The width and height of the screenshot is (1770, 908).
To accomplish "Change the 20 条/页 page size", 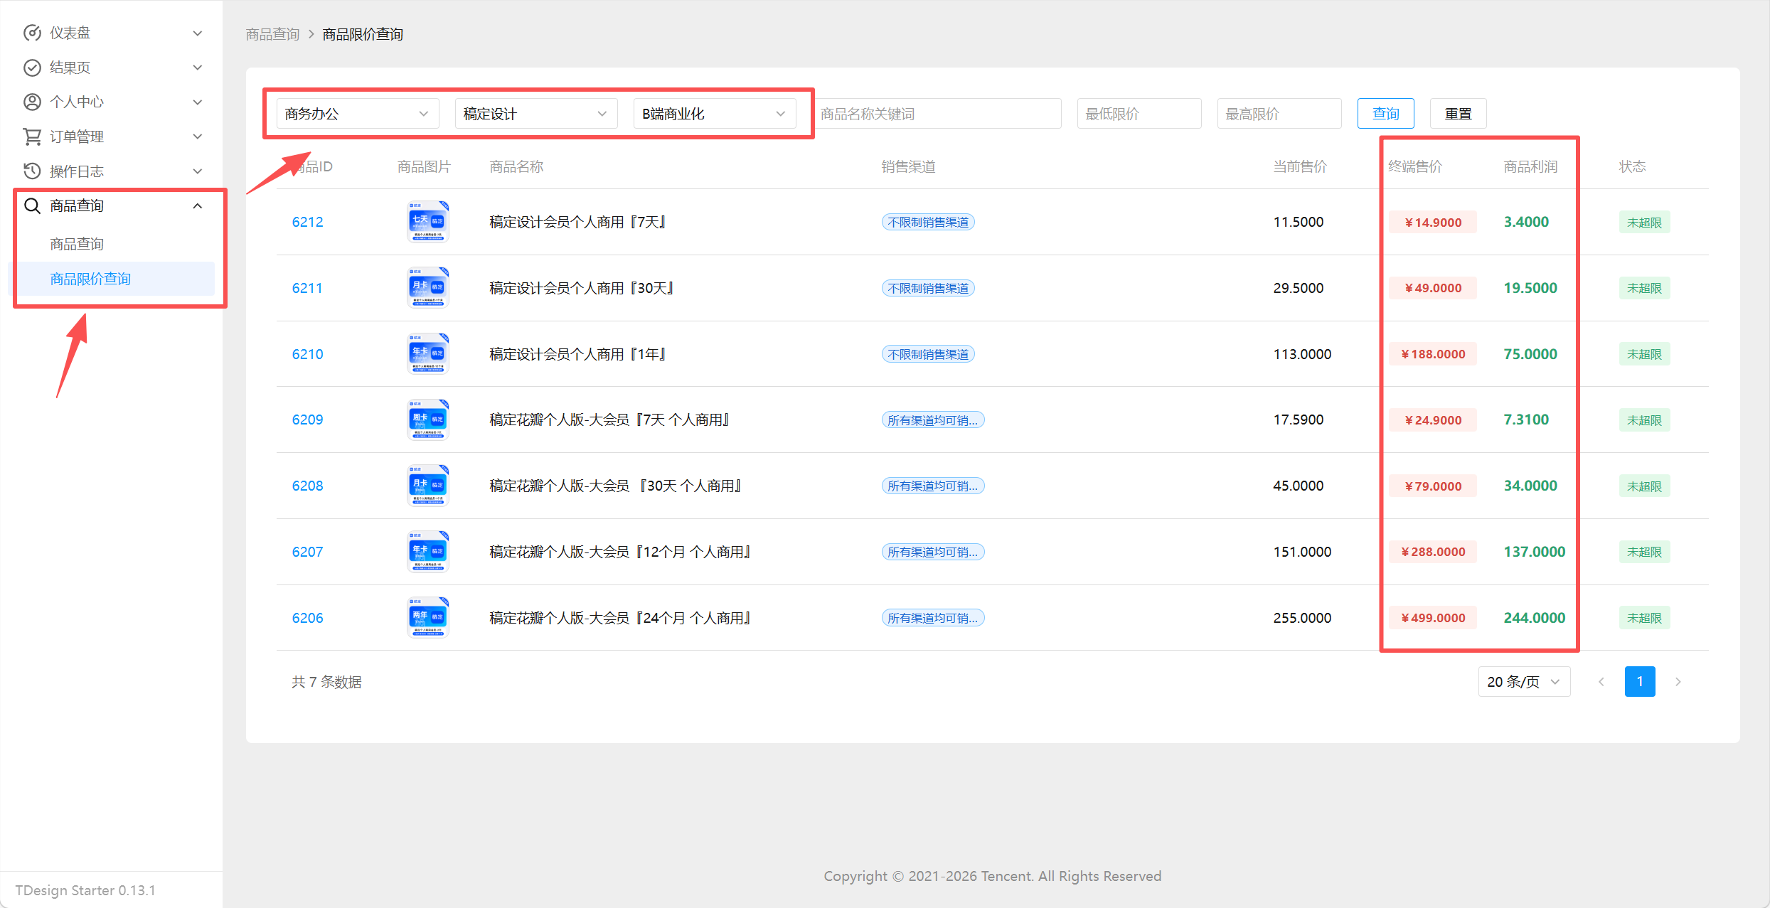I will coord(1524,682).
